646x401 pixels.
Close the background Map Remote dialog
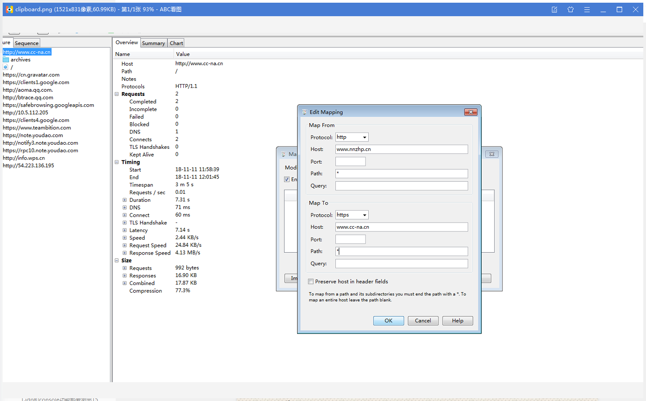[x=492, y=154]
